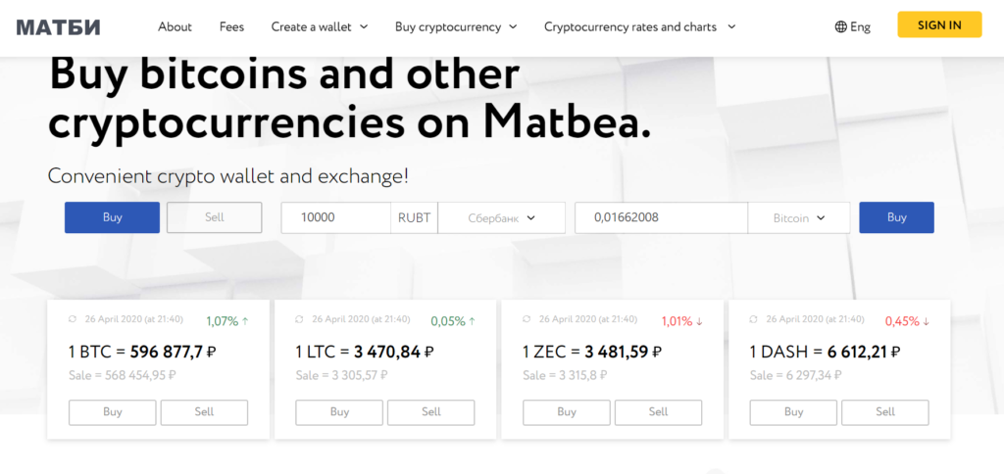Expand the Create a wallet menu
1004x474 pixels.
tap(320, 26)
